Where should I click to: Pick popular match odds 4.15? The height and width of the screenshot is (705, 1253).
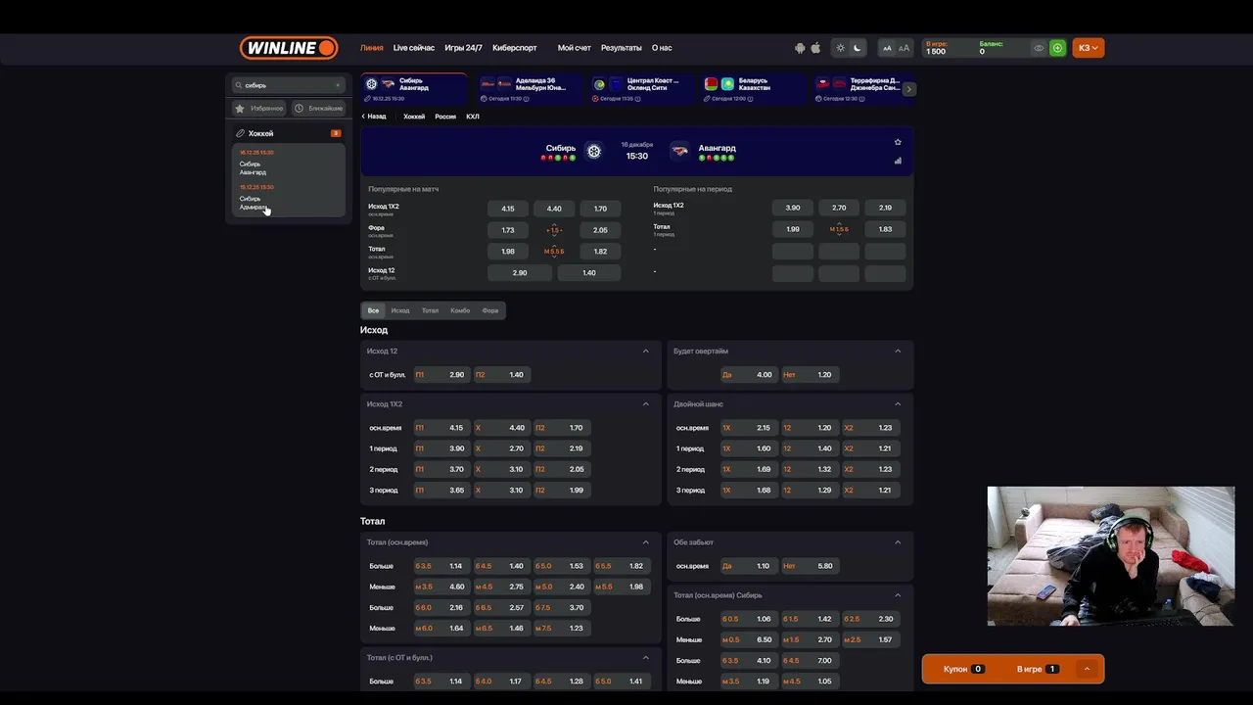(508, 209)
